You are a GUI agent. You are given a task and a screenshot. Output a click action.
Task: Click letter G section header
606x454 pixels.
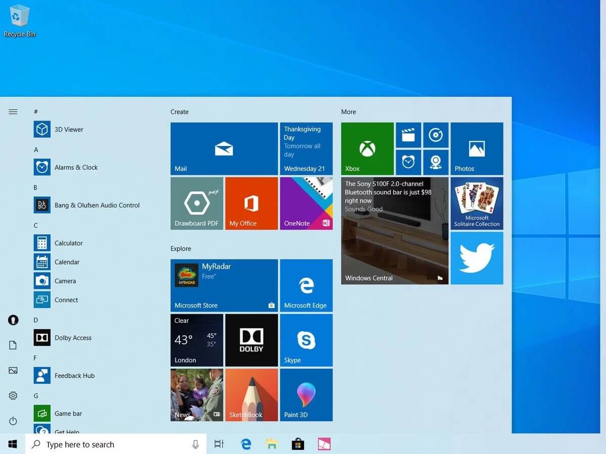36,395
